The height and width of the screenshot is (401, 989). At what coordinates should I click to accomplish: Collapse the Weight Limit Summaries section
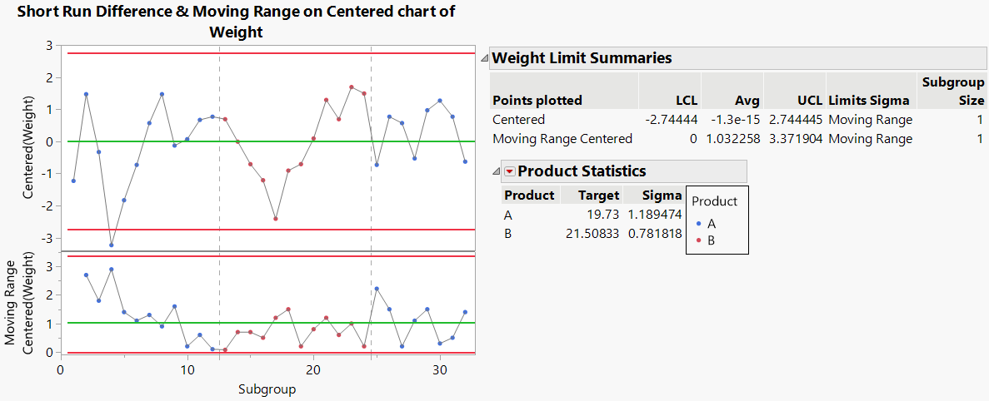pyautogui.click(x=484, y=58)
